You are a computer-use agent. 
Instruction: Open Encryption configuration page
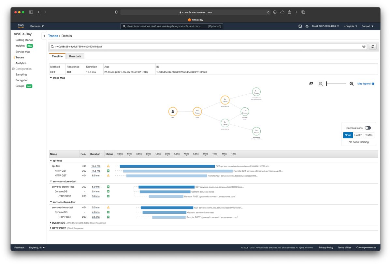22,80
